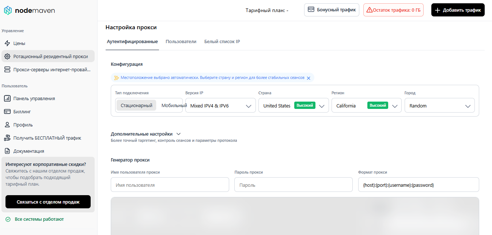Click the Высокий badge next to California

pyautogui.click(x=378, y=105)
